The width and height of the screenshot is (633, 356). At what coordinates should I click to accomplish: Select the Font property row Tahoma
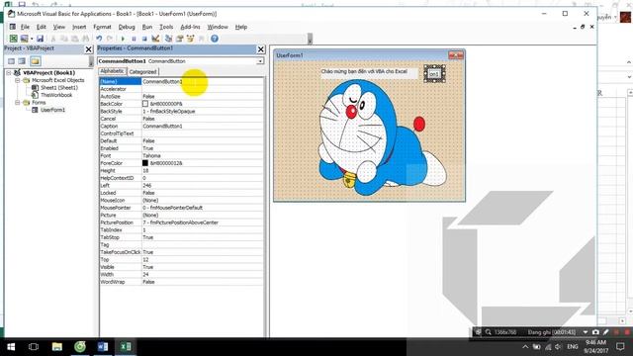click(x=182, y=156)
